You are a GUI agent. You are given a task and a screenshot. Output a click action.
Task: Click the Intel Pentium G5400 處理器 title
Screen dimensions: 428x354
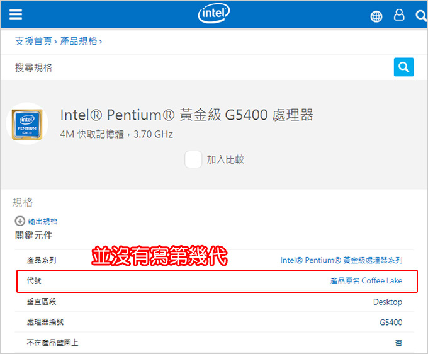(x=187, y=115)
